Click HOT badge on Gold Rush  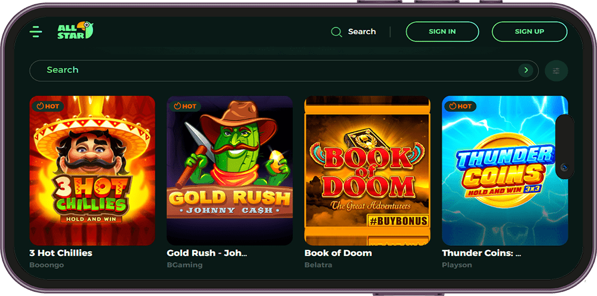click(x=186, y=106)
